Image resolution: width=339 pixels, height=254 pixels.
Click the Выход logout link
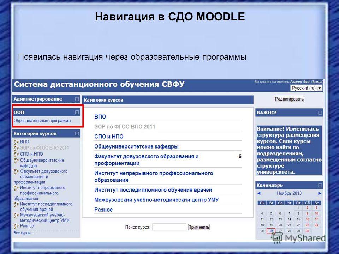(x=317, y=81)
